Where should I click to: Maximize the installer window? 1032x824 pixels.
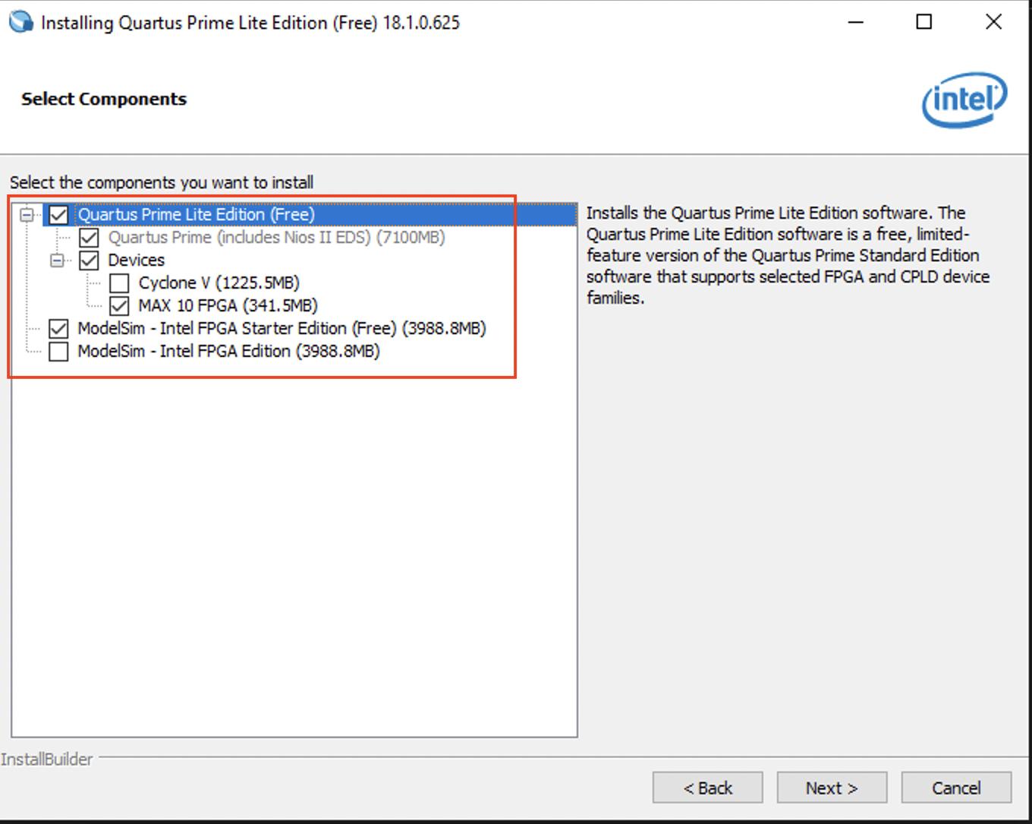tap(923, 22)
